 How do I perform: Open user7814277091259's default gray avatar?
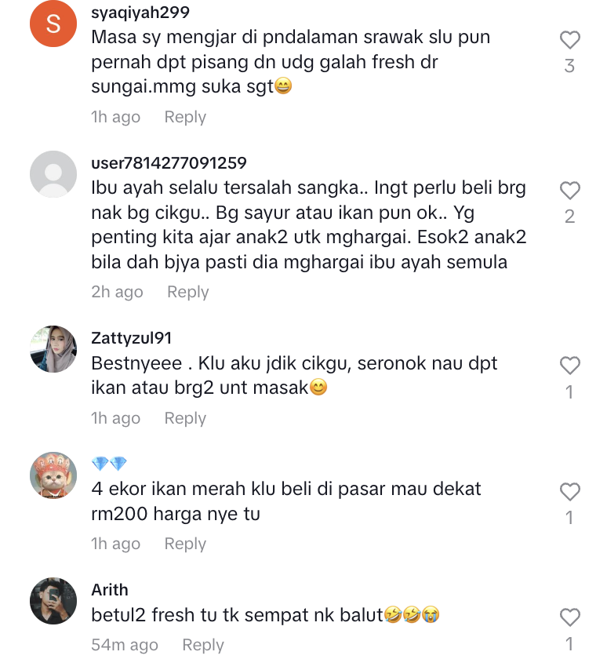click(53, 174)
